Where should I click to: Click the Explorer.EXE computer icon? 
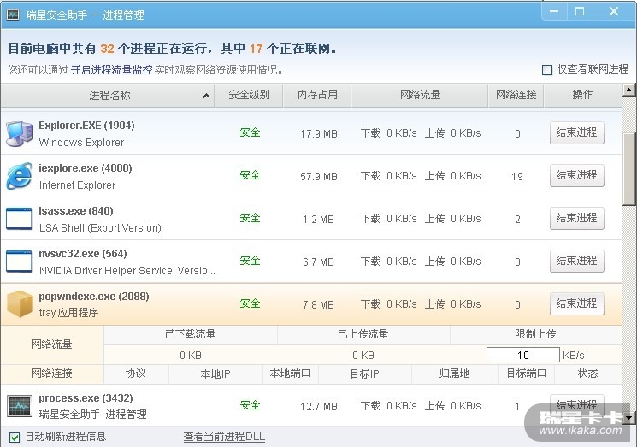19,133
